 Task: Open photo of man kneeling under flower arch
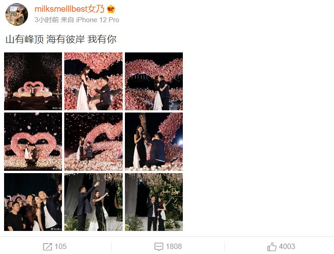(x=93, y=81)
